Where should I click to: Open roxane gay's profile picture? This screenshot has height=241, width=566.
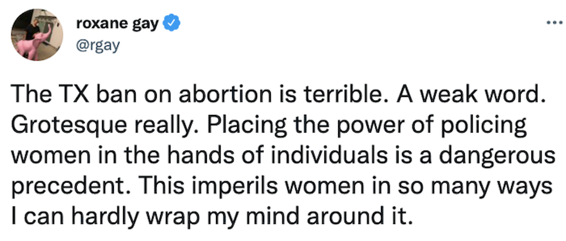click(37, 35)
